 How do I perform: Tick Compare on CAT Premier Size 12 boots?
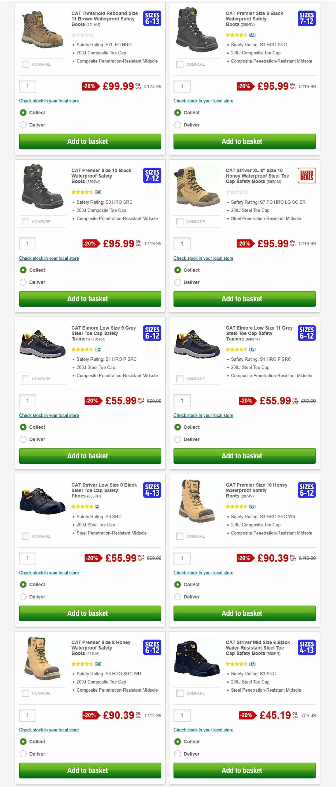25,222
